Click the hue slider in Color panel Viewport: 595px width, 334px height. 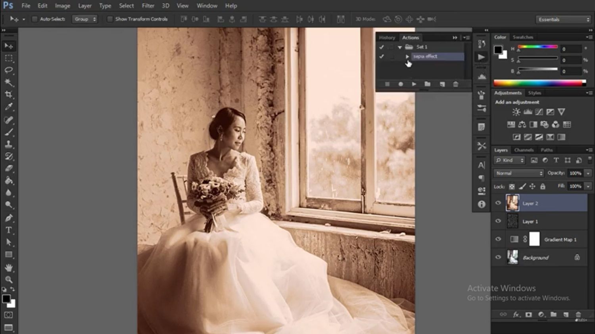(x=537, y=47)
